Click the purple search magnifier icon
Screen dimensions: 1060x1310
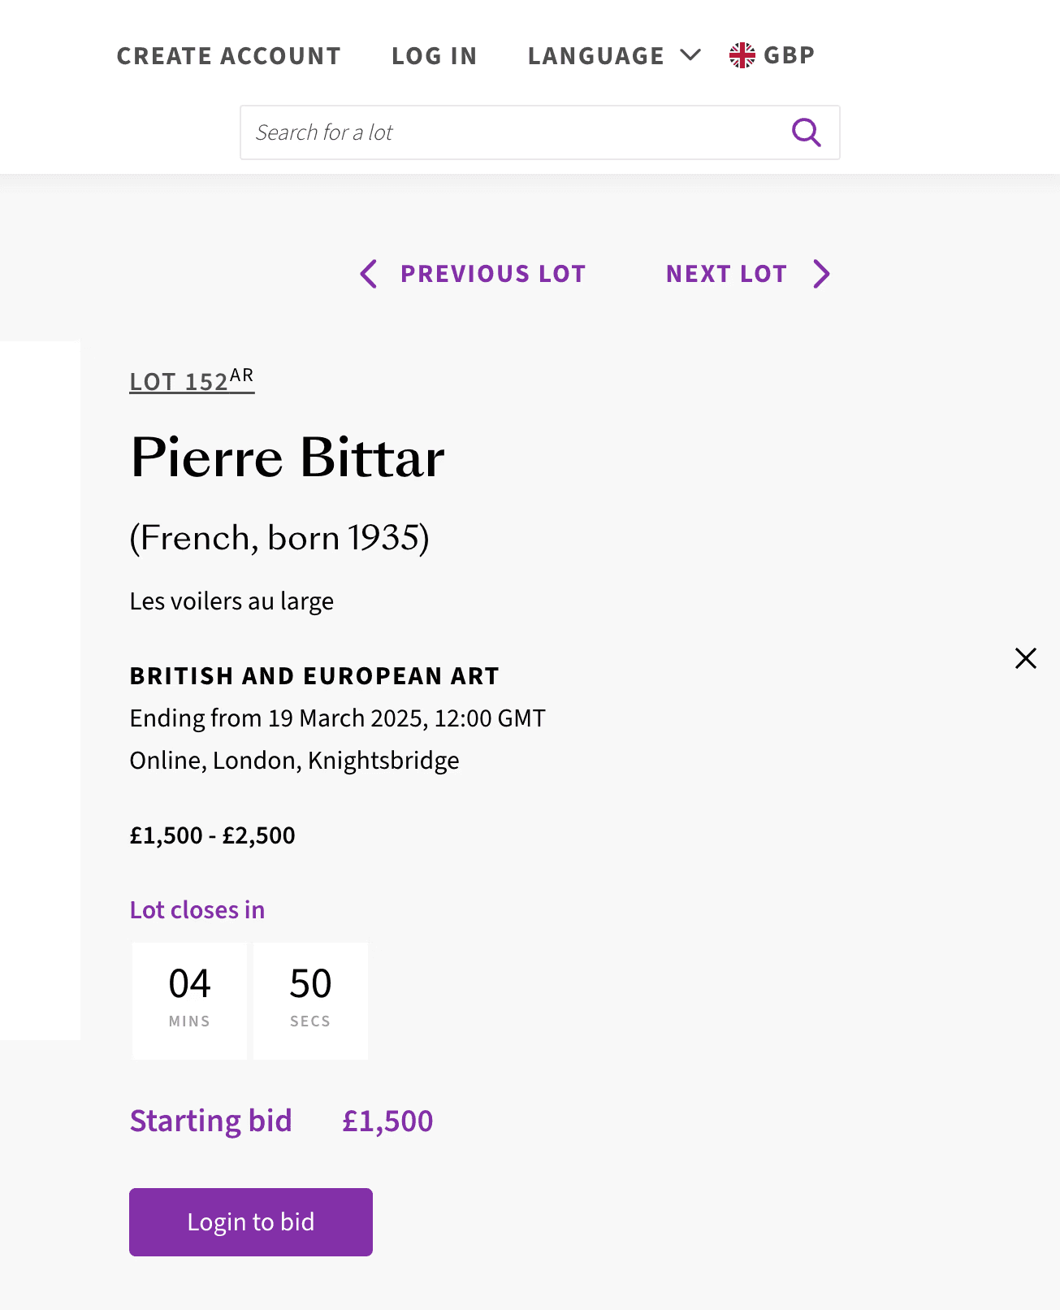pos(806,132)
